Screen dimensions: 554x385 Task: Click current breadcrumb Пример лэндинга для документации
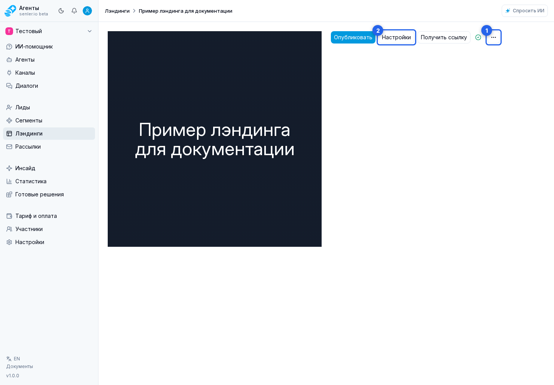[x=185, y=11]
